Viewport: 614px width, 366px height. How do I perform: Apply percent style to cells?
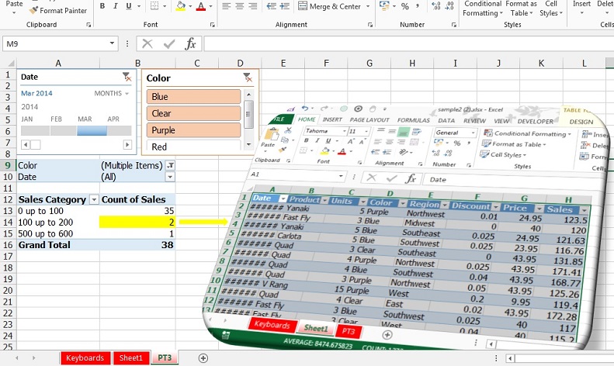(x=404, y=6)
